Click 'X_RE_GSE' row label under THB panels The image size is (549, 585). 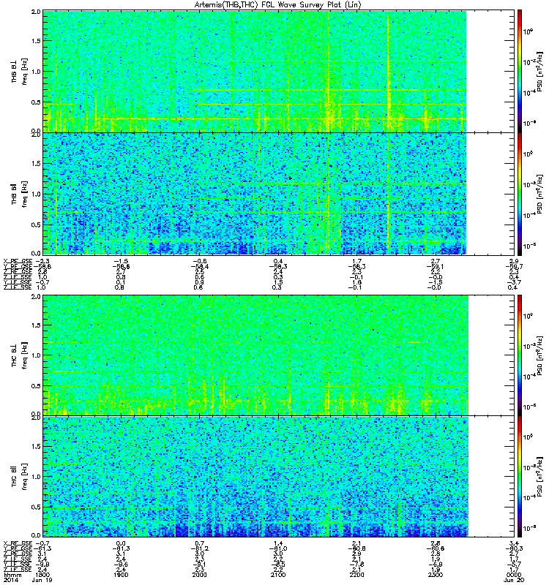[x=18, y=261]
